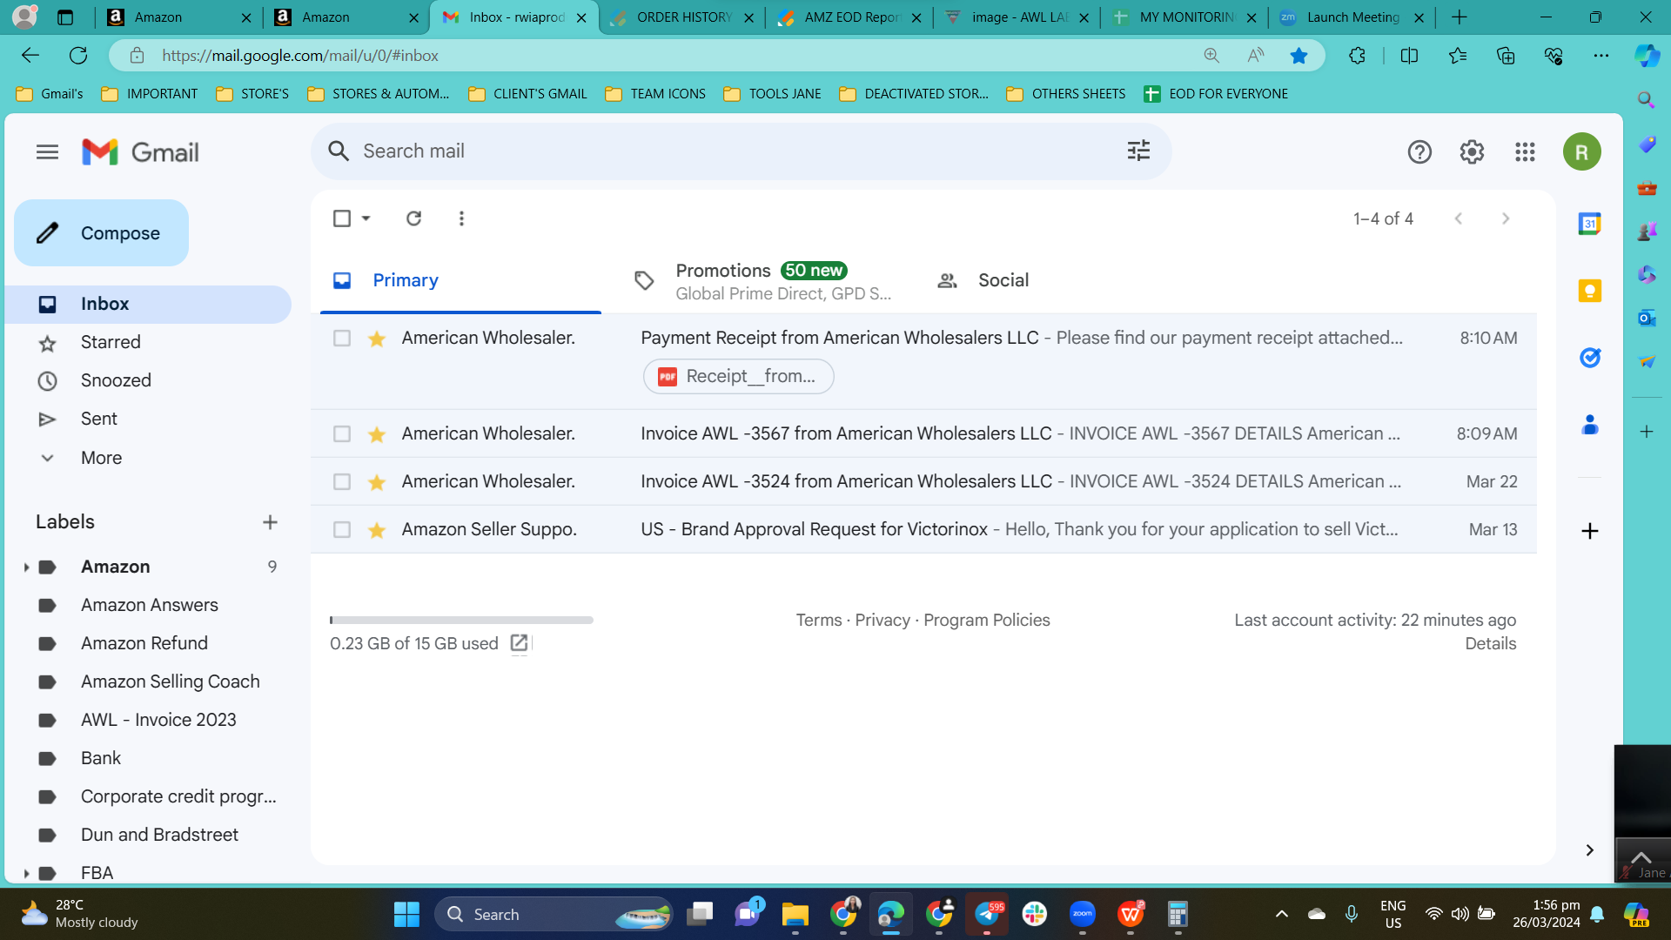Reload the browser page
Viewport: 1671px width, 940px height.
(x=78, y=56)
